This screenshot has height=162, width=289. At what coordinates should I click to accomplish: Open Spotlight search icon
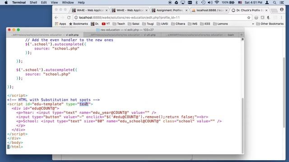click(275, 2)
